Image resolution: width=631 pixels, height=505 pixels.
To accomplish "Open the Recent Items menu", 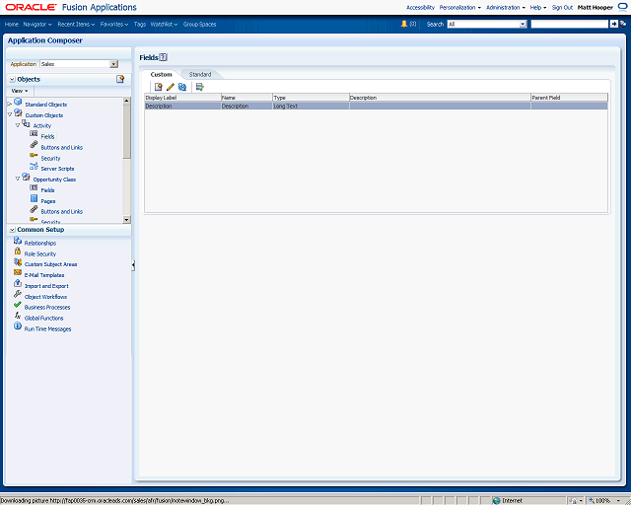I will tap(76, 24).
